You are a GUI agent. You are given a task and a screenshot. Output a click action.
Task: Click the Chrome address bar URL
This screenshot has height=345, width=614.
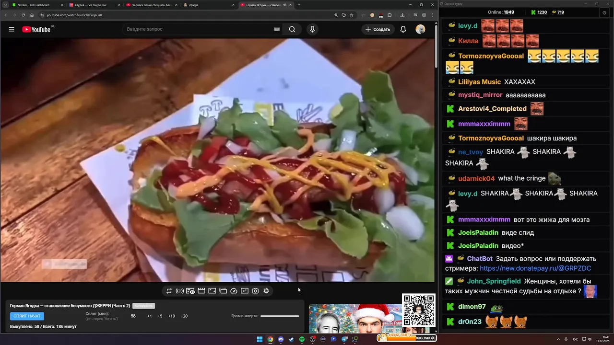(x=74, y=15)
